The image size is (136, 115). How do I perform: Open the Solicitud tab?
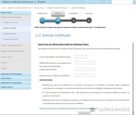(x=58, y=13)
